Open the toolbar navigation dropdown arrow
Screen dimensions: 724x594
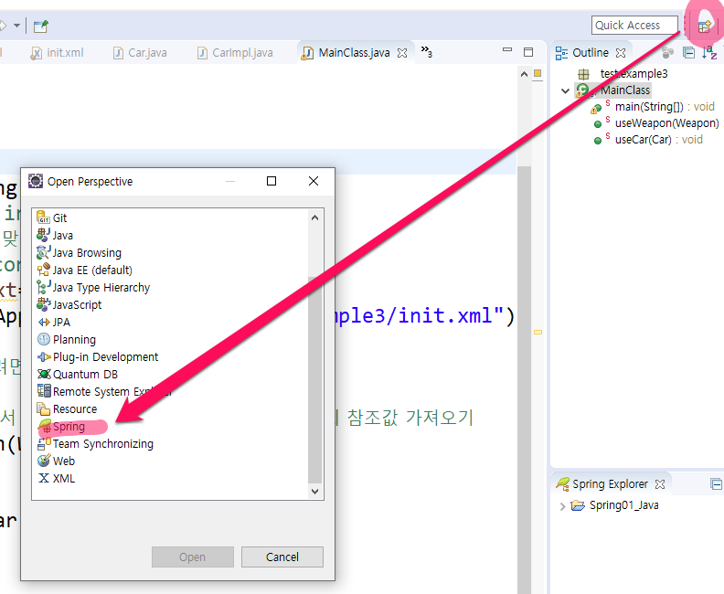16,26
